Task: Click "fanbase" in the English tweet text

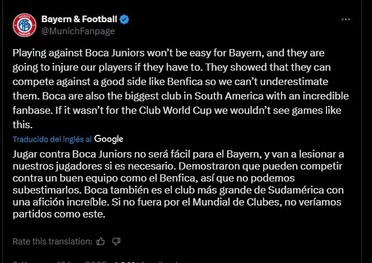Action: click(30, 111)
